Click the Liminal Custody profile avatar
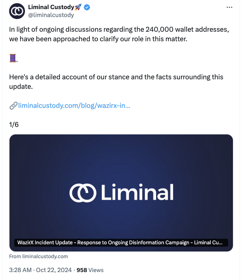 [x=17, y=11]
